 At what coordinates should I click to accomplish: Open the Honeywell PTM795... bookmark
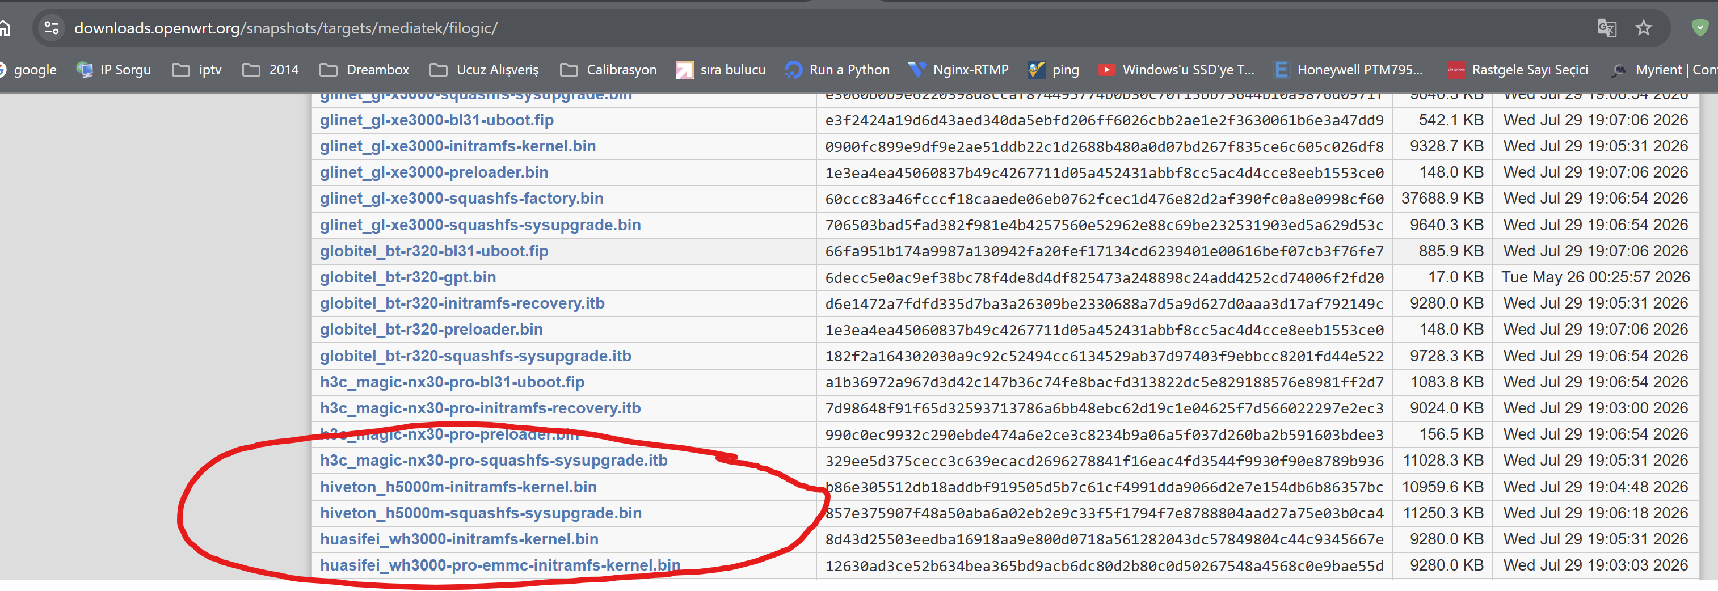tap(1348, 70)
